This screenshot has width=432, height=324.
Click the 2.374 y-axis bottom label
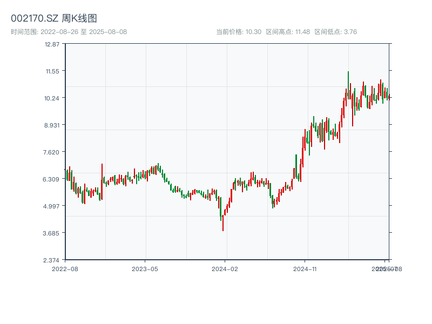(x=52, y=260)
